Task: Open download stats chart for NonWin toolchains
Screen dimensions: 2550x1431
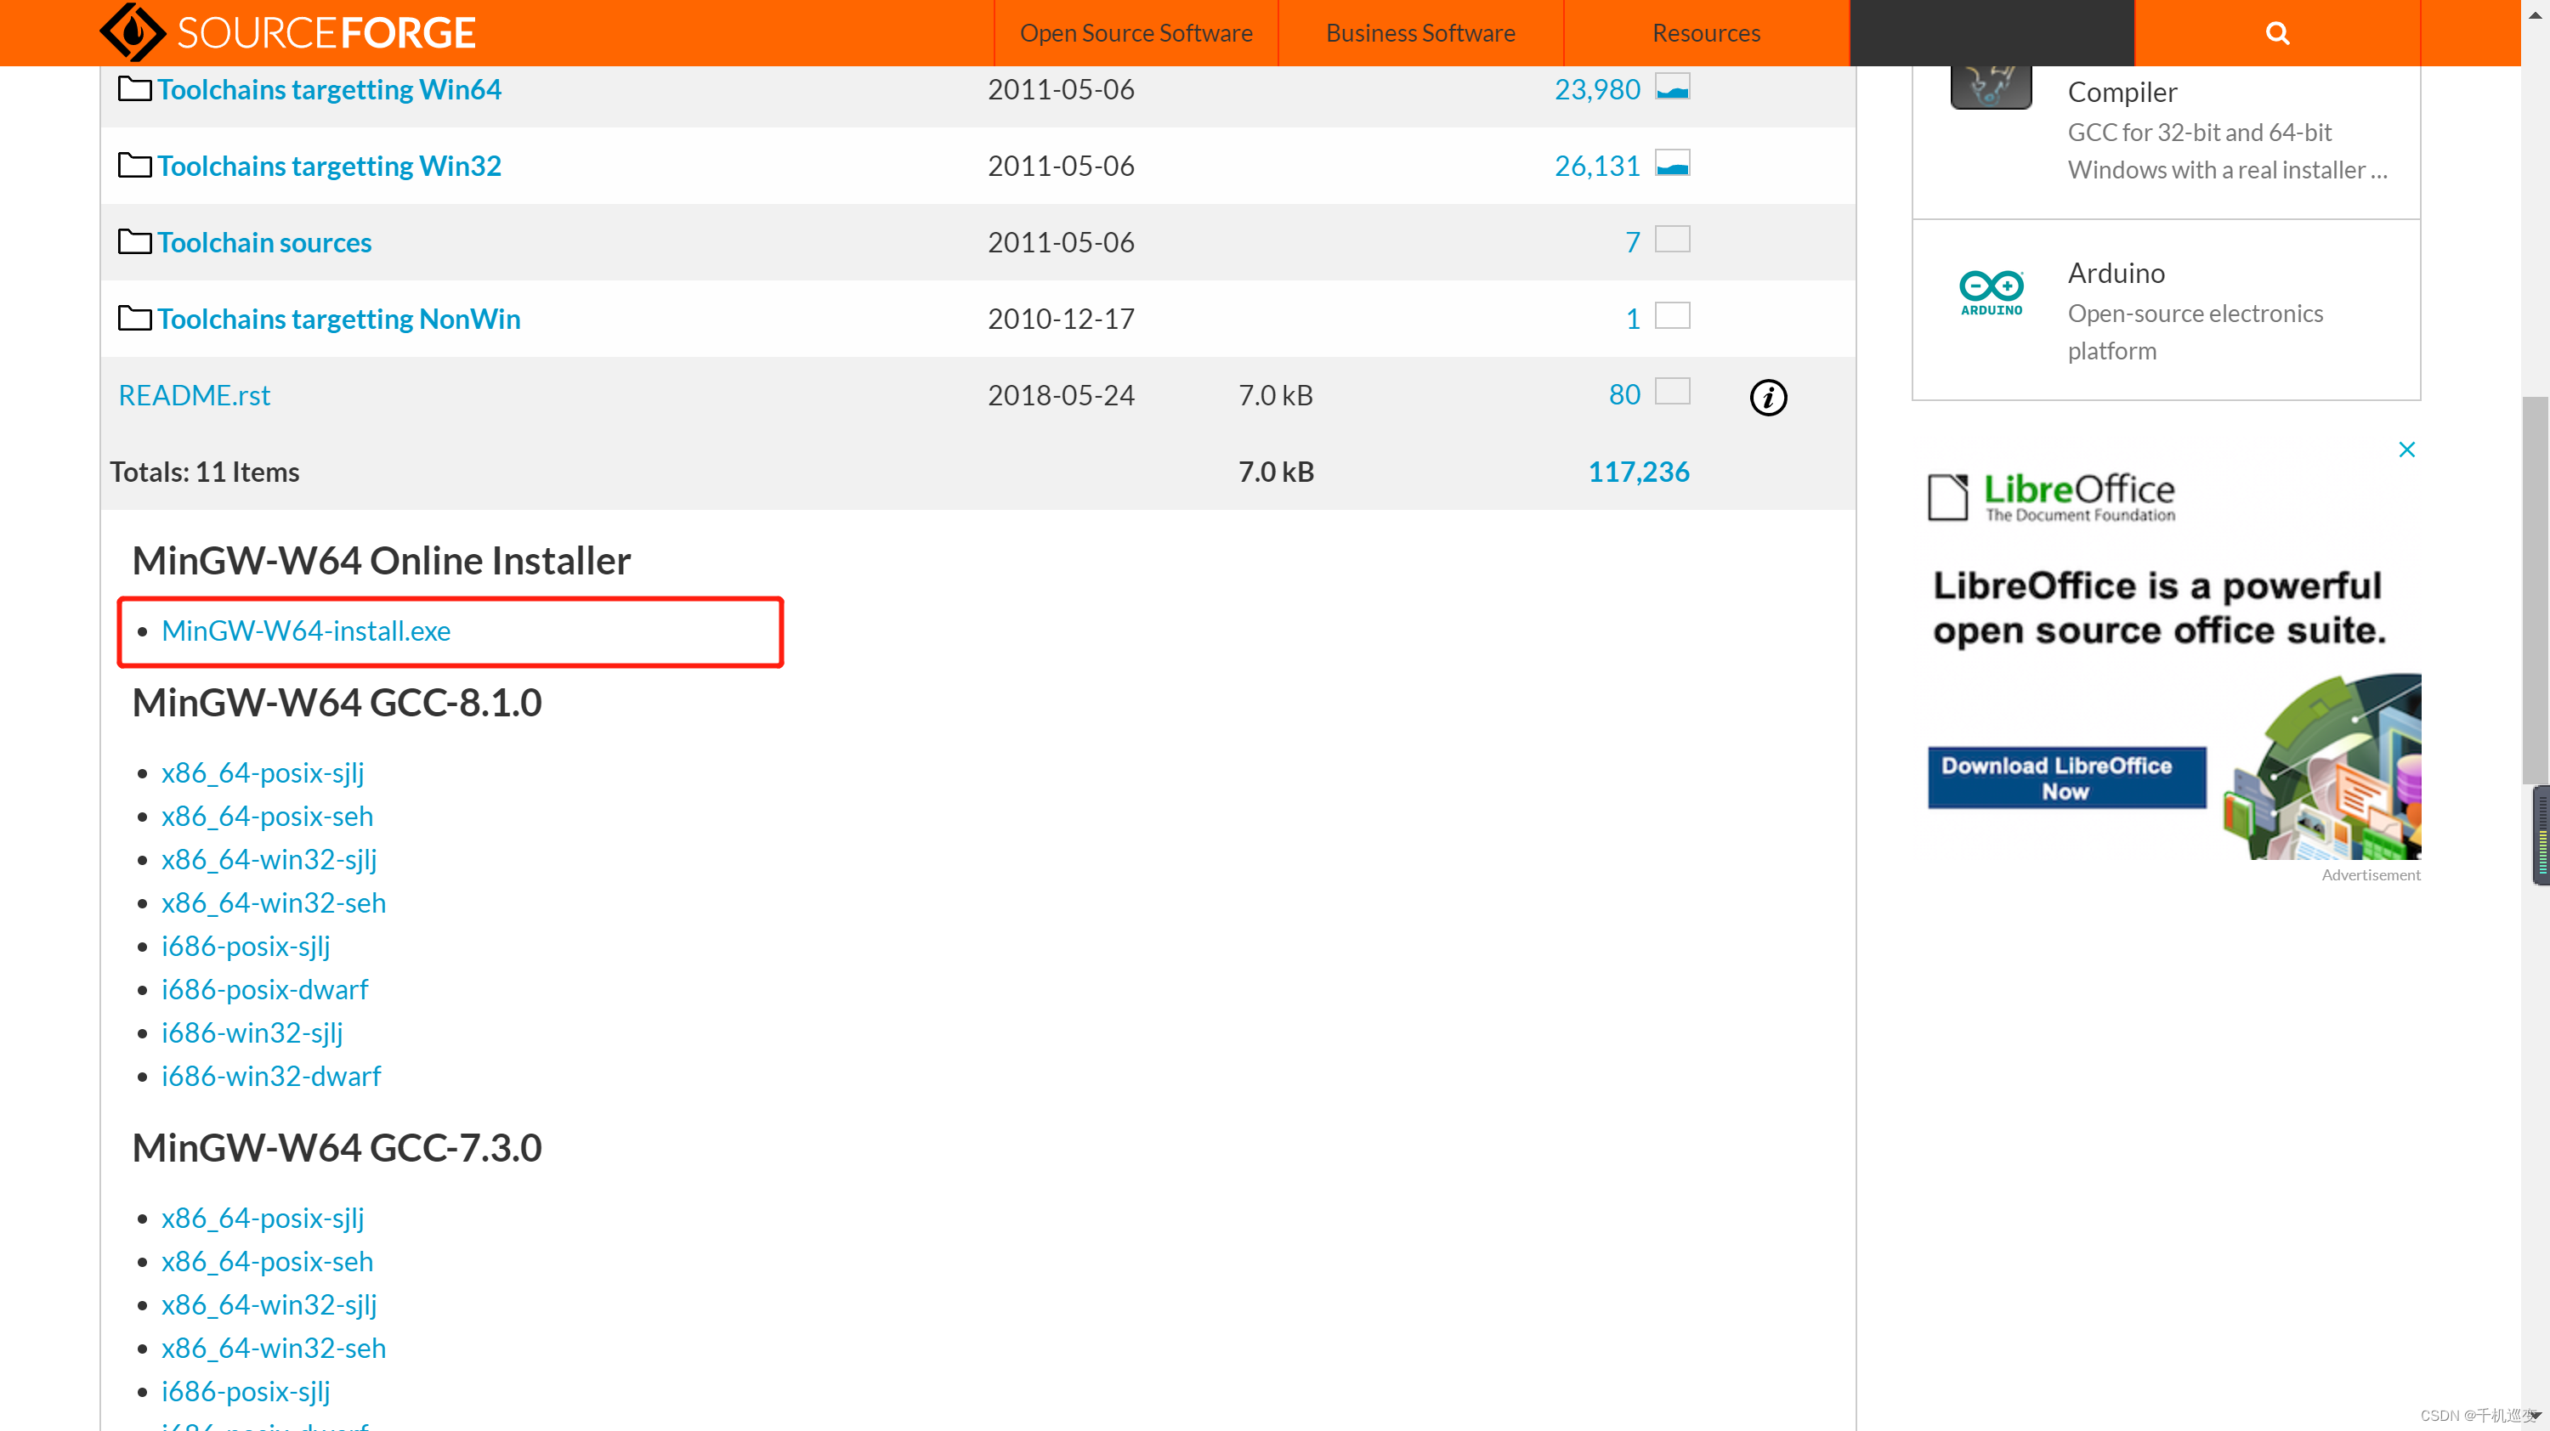Action: (x=1672, y=316)
